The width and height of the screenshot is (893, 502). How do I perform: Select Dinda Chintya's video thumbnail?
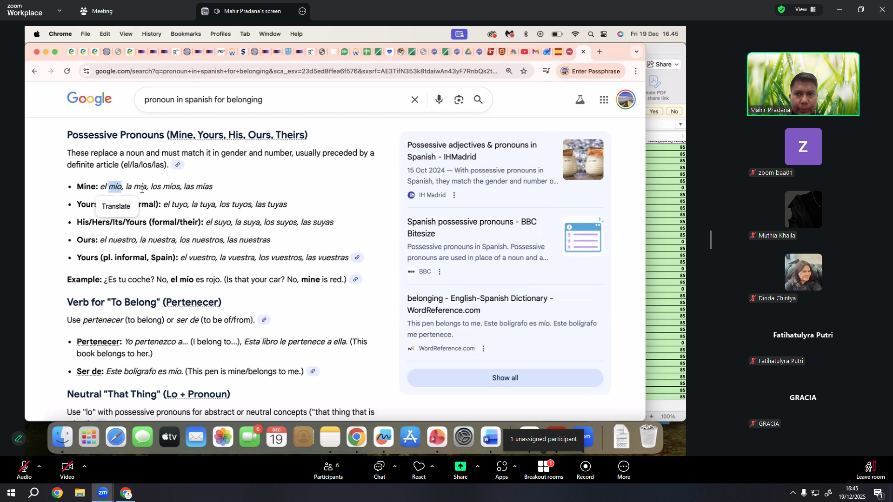tap(803, 272)
